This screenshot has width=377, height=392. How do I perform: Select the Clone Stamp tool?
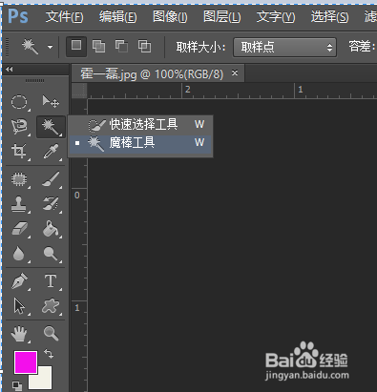click(x=19, y=204)
